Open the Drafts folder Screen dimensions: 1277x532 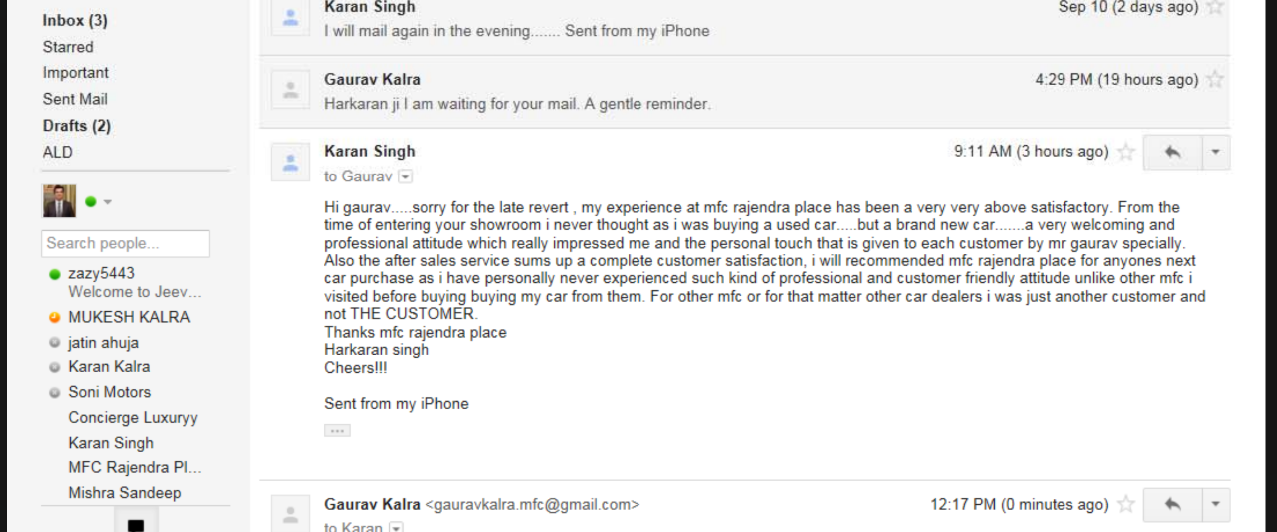point(77,126)
